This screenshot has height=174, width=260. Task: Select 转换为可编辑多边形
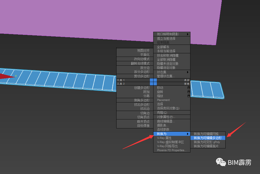tap(208, 138)
